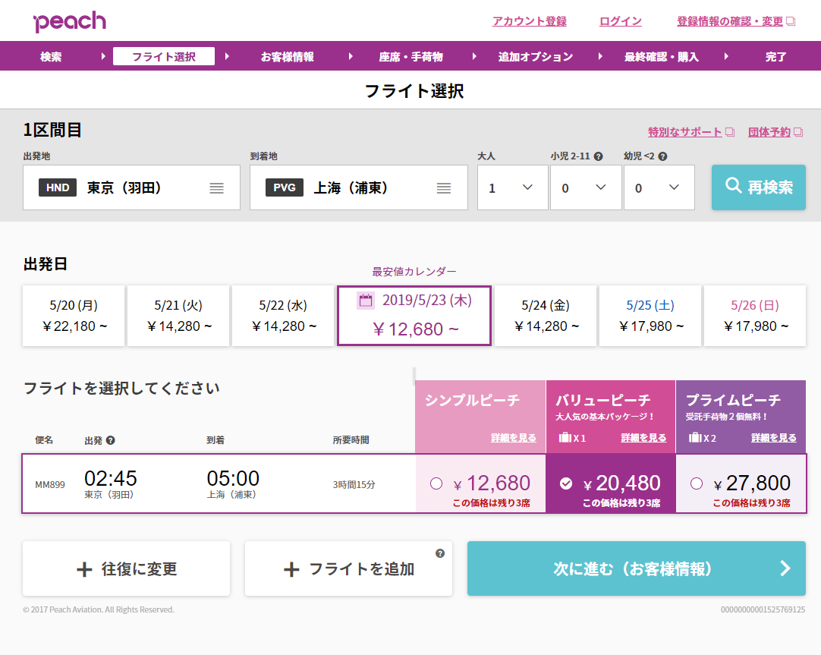Select フライト選択 step tab
The width and height of the screenshot is (821, 655).
coord(164,57)
